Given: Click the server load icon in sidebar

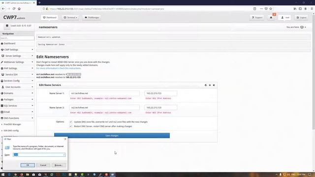Looking at the screenshot, I should 7,26.
